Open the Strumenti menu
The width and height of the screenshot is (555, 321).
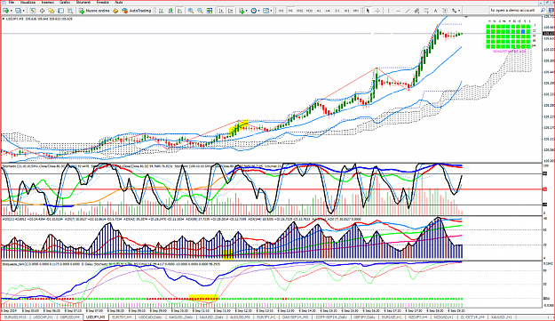(83, 2)
